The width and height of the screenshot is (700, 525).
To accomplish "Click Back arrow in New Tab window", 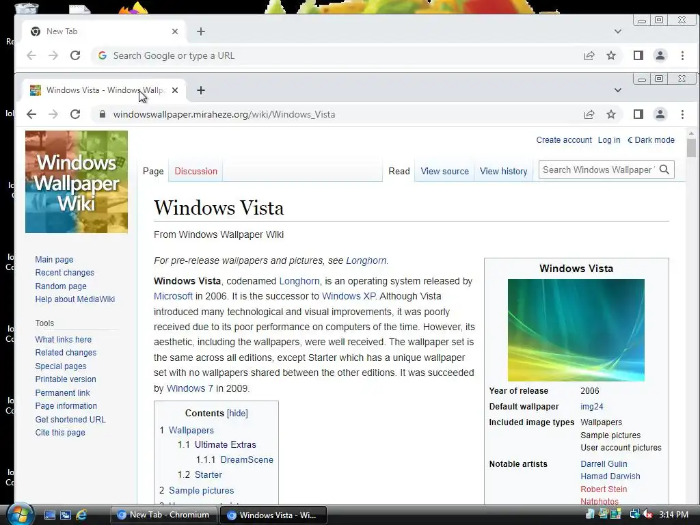I will [x=31, y=55].
